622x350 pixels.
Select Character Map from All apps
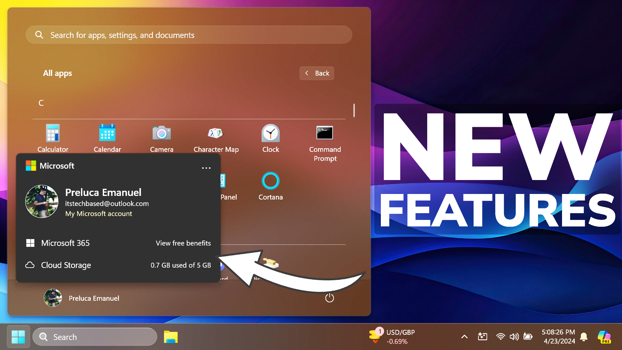[x=216, y=138]
